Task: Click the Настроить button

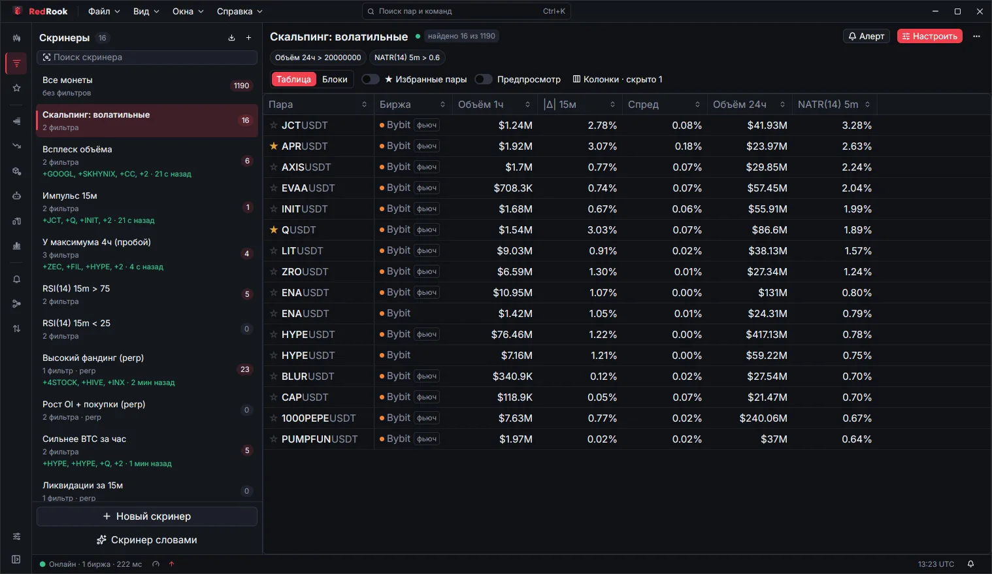Action: pos(929,37)
